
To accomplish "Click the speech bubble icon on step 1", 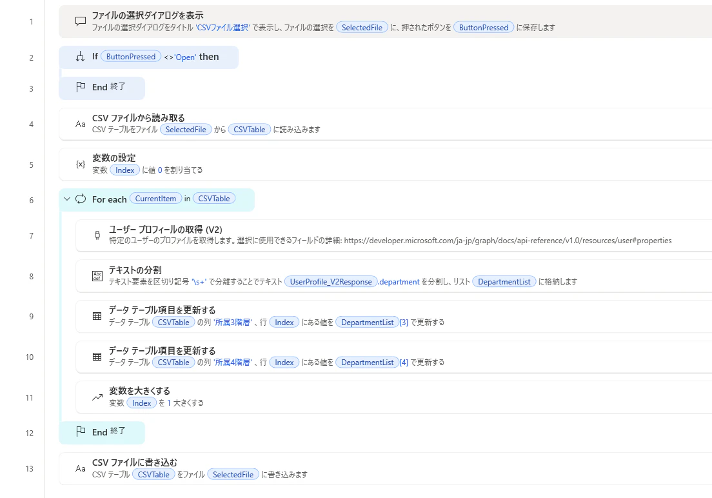I will coord(81,21).
